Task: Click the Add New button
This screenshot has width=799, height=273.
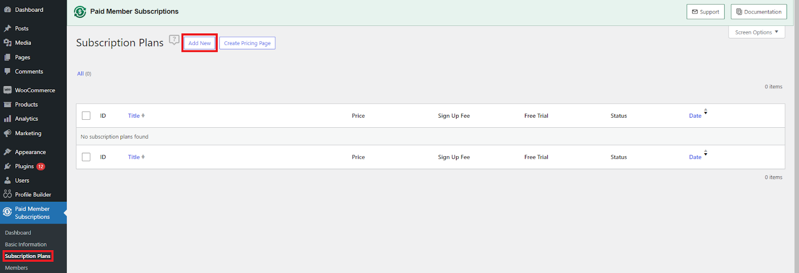Action: [x=199, y=43]
